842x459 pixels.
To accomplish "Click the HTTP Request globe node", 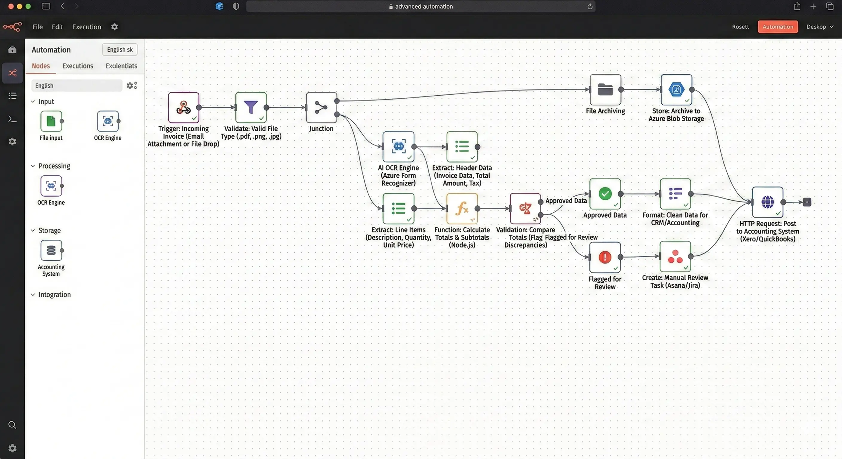I will pyautogui.click(x=767, y=202).
